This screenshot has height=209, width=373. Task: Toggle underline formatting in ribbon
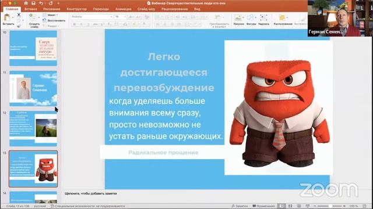click(88, 24)
